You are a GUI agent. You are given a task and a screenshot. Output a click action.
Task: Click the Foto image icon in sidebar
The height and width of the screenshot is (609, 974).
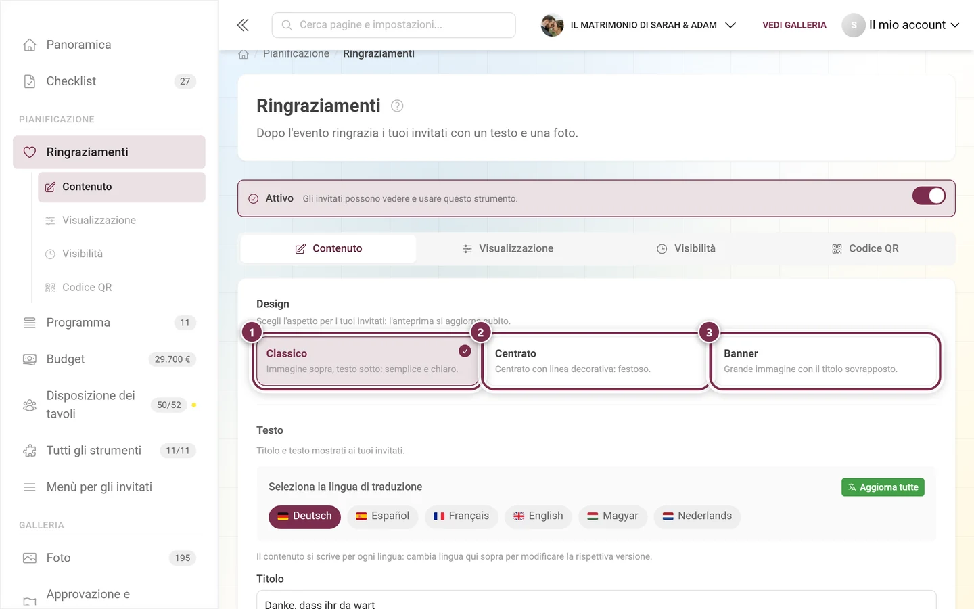pyautogui.click(x=30, y=558)
